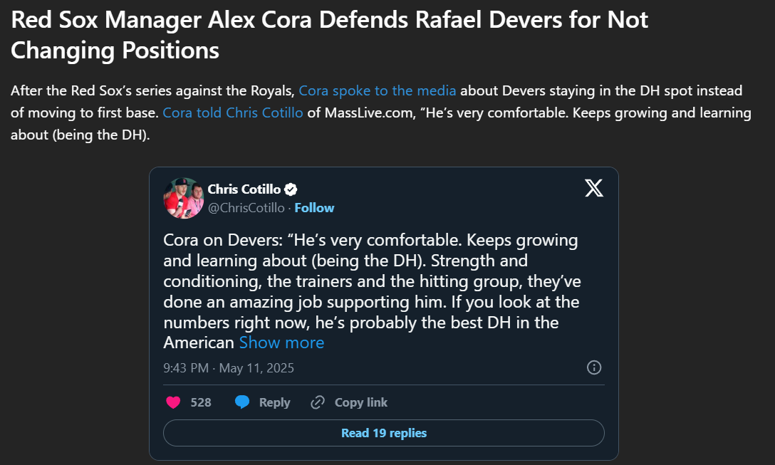
Task: Click the verified badge next to Chris Cotillo
Action: click(291, 189)
